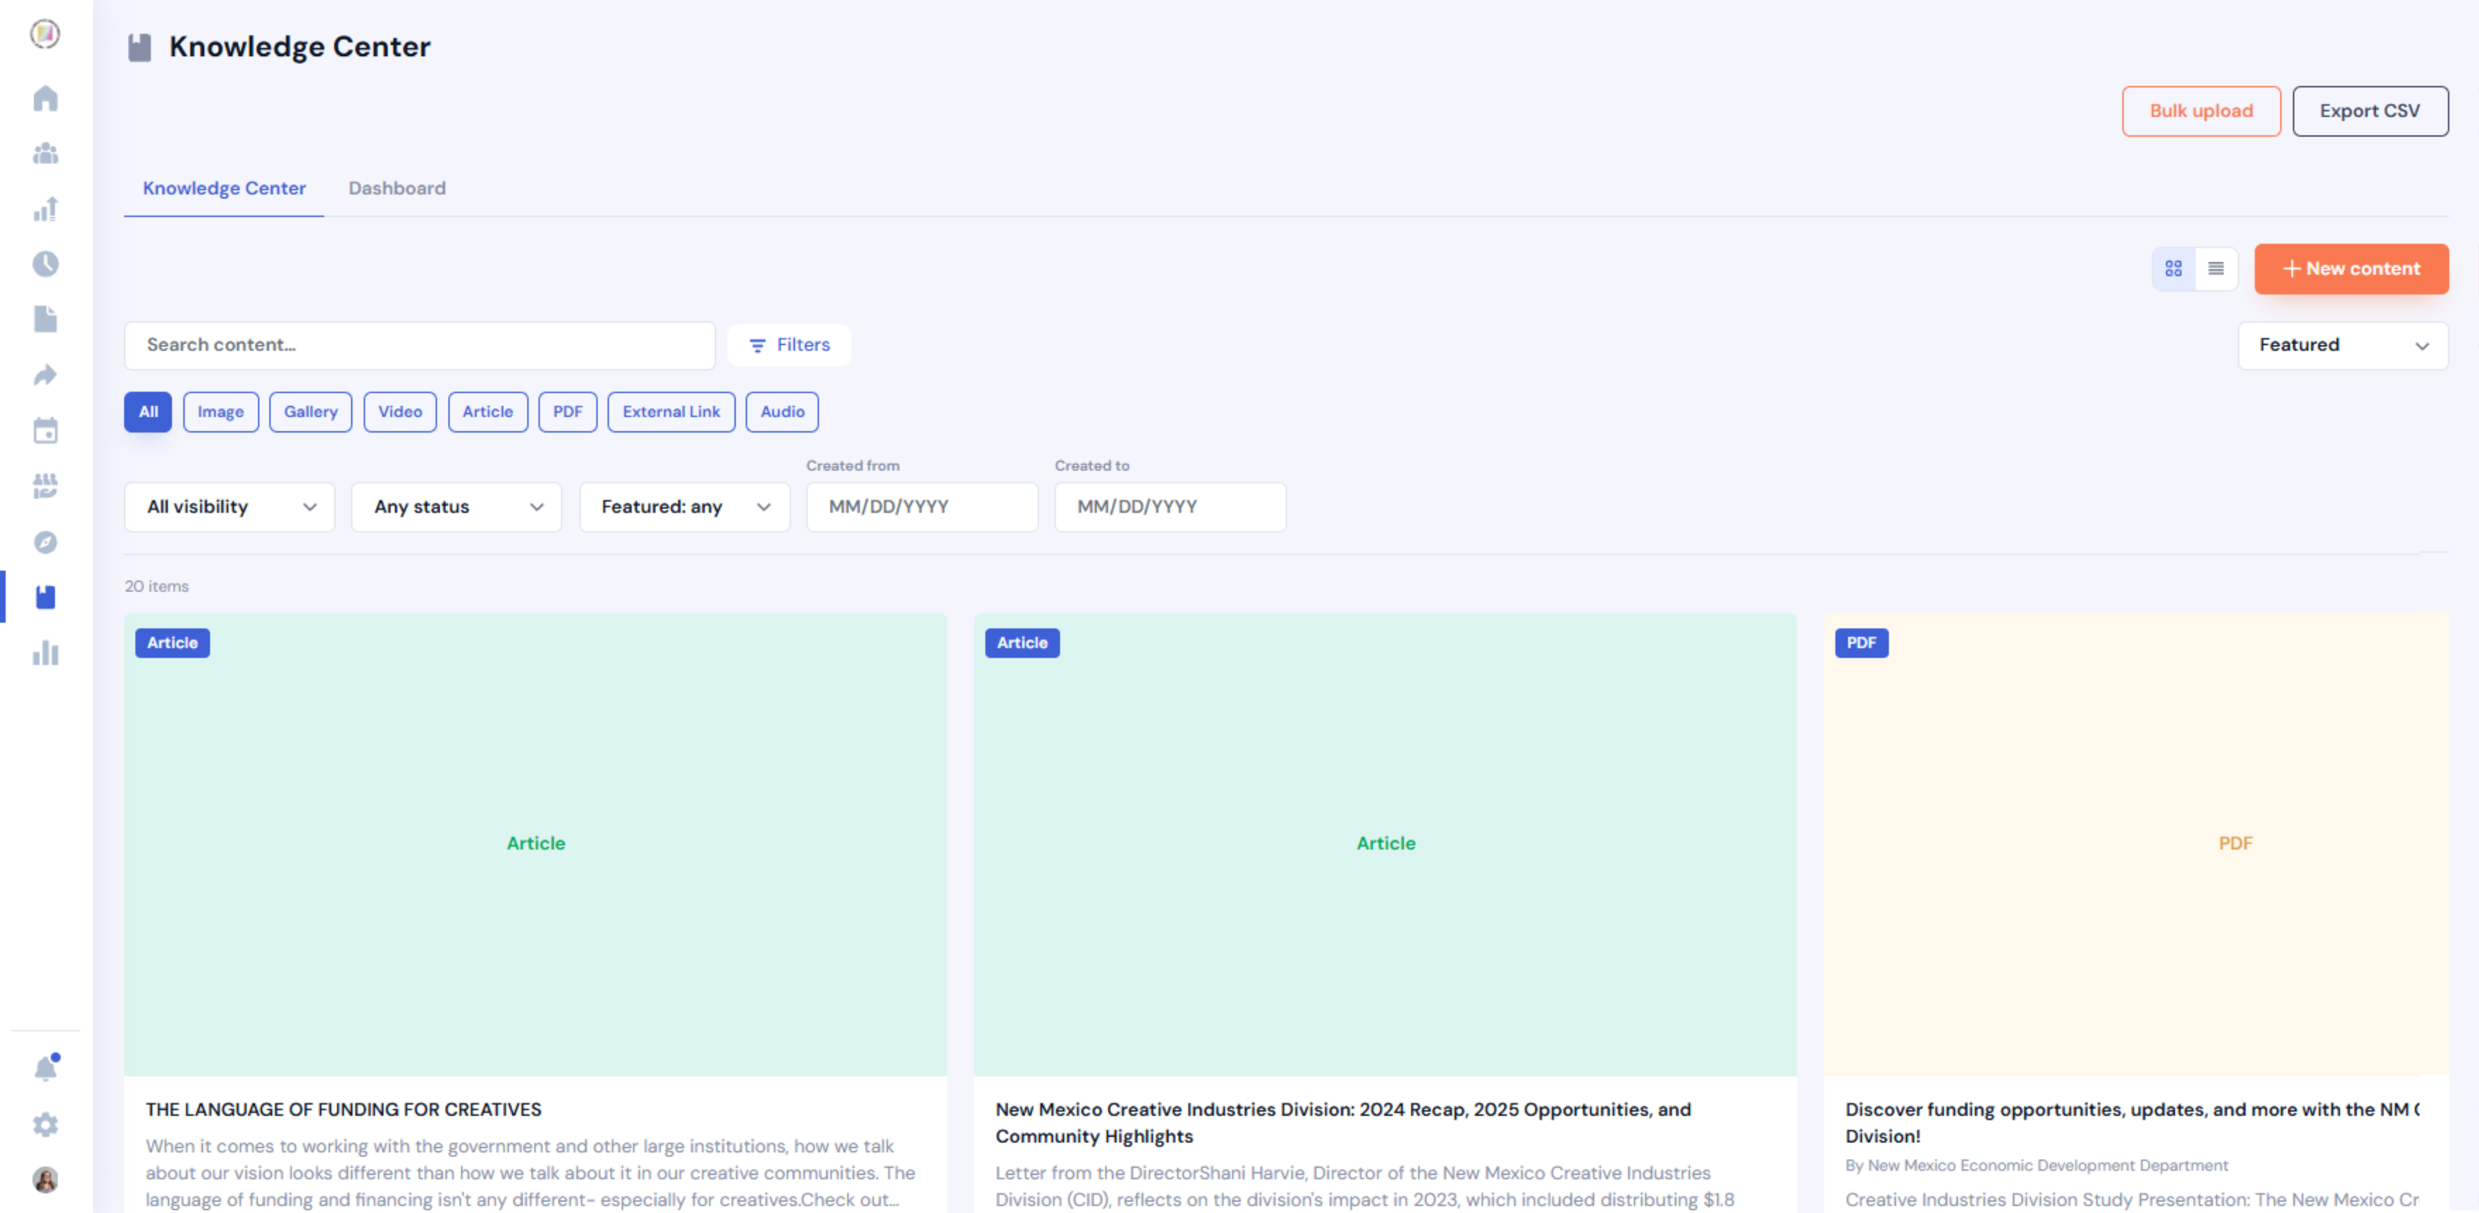Click the Search content field
This screenshot has height=1213, width=2479.
(419, 345)
